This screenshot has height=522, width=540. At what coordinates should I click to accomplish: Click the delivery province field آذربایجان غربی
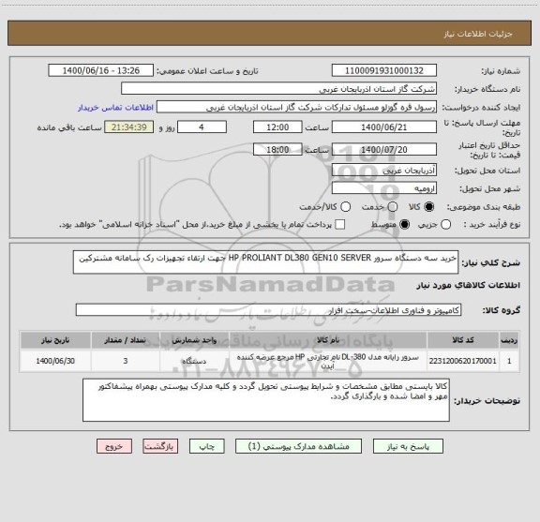(384, 170)
